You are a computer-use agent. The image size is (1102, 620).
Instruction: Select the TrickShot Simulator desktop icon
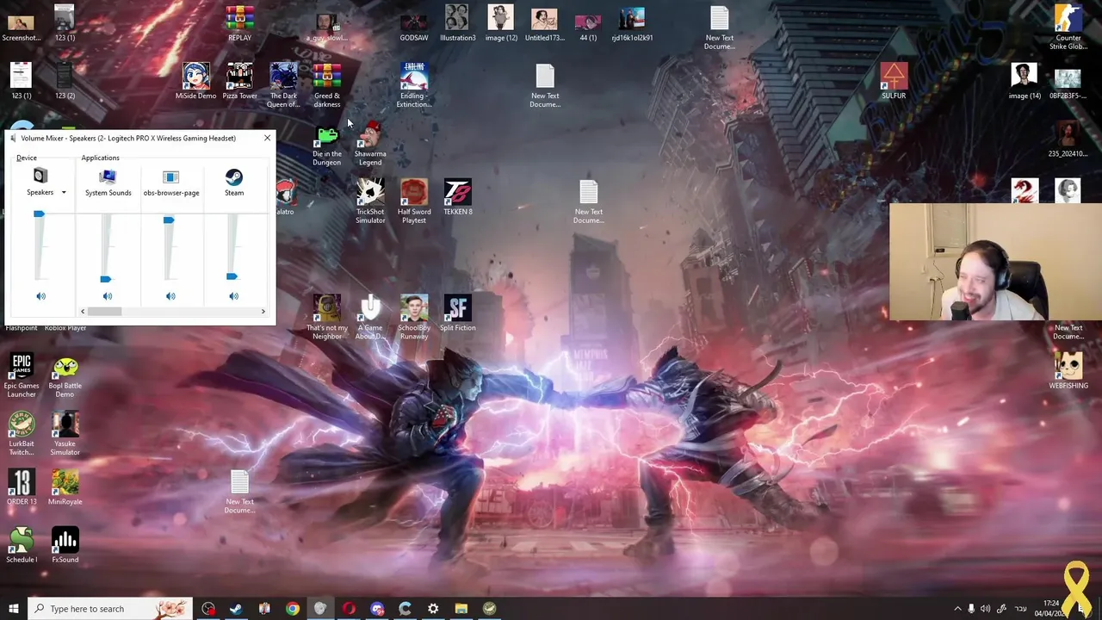point(370,201)
